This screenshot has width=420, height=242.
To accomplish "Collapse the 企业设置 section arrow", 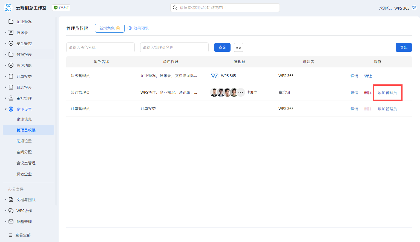I will 5,109.
